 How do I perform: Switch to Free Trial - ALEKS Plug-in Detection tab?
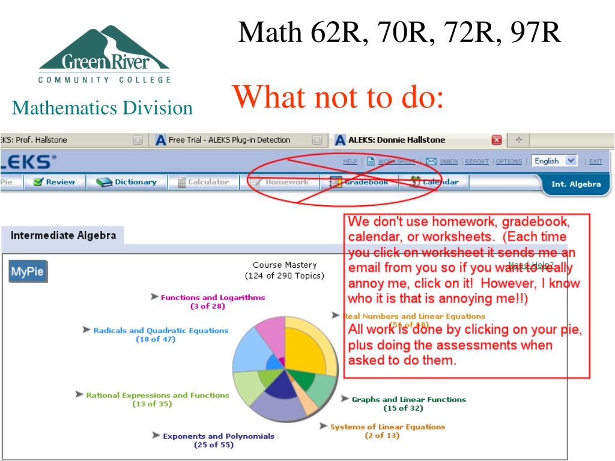click(239, 140)
